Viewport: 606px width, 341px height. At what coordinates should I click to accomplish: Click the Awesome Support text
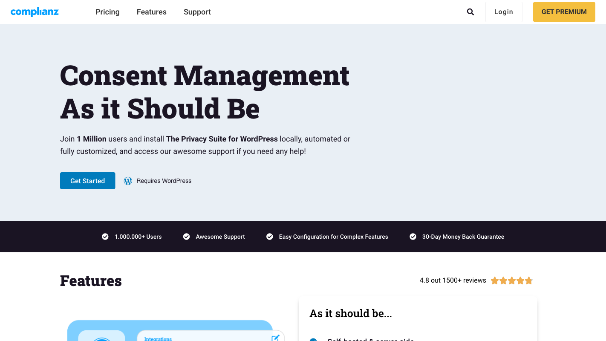click(220, 237)
